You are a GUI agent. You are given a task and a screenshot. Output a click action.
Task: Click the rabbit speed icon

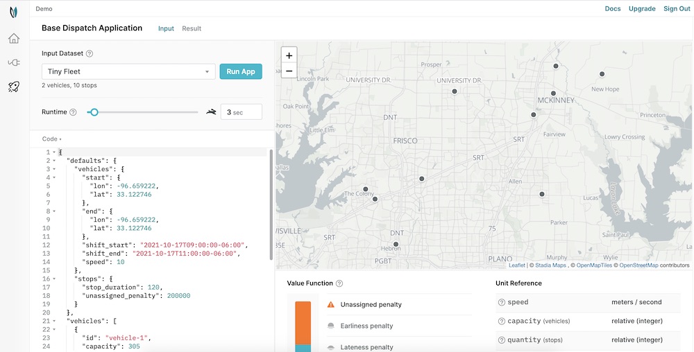211,112
